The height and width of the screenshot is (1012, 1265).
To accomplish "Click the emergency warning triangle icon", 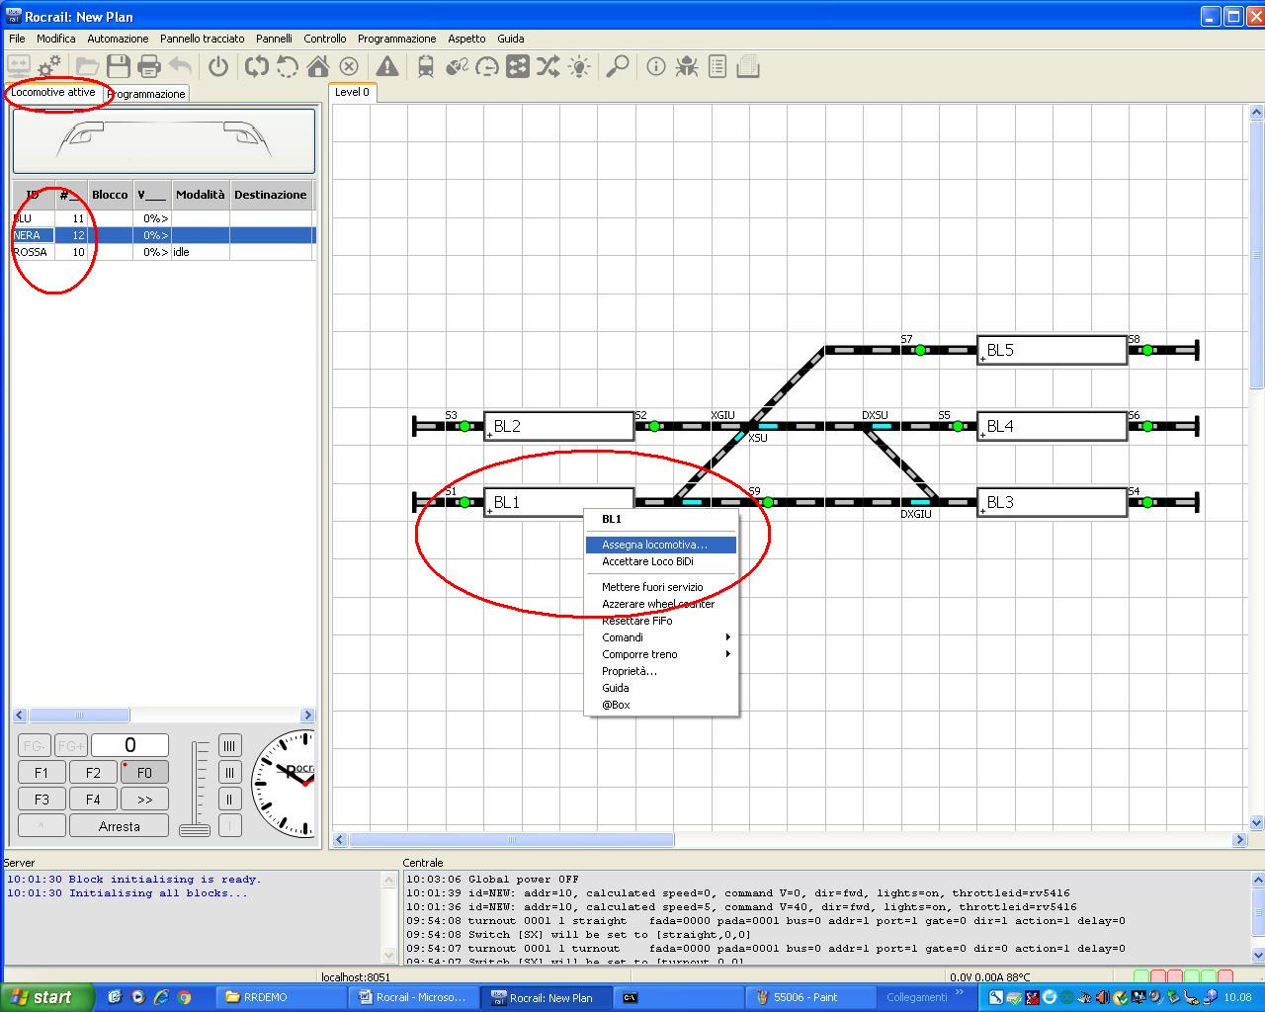I will [x=387, y=66].
